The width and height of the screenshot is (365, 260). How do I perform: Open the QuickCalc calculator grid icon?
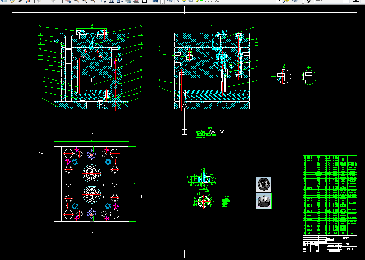[x=144, y=1]
